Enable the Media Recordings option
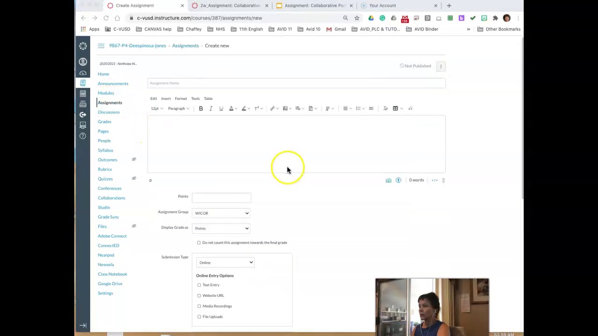 pyautogui.click(x=199, y=306)
